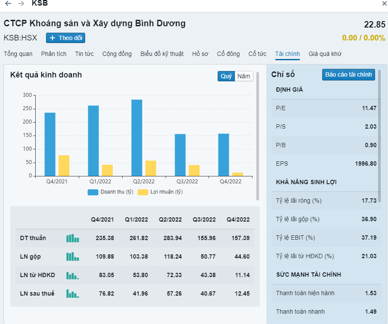Switch chart view to Quý
The image size is (388, 324).
pyautogui.click(x=226, y=76)
